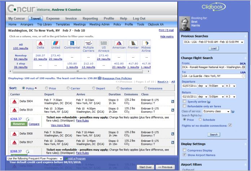Open the Expense tab
The height and width of the screenshot is (171, 251).
[53, 18]
